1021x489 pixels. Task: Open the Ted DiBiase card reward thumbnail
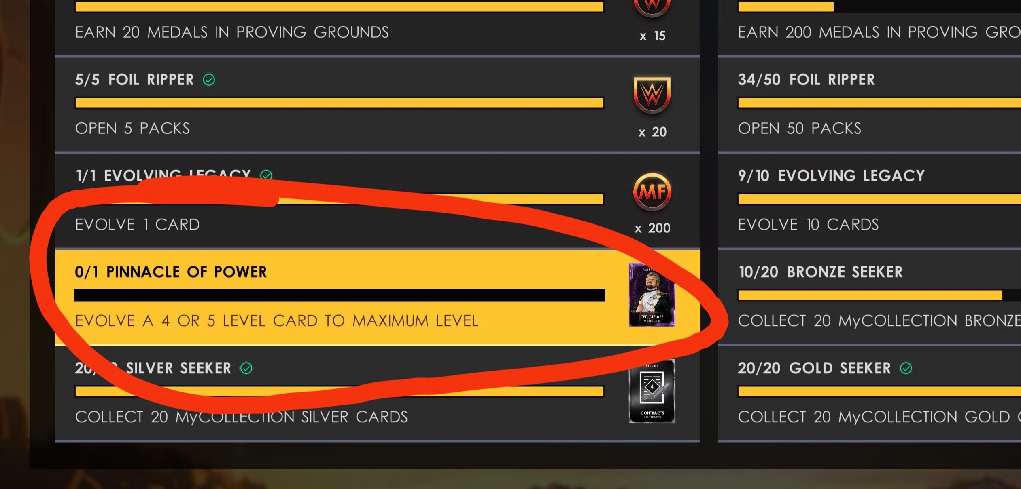[x=652, y=295]
